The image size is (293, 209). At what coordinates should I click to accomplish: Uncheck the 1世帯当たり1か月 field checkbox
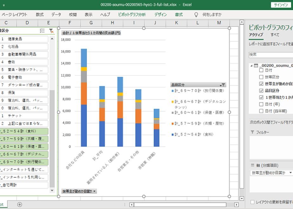pos(261,98)
